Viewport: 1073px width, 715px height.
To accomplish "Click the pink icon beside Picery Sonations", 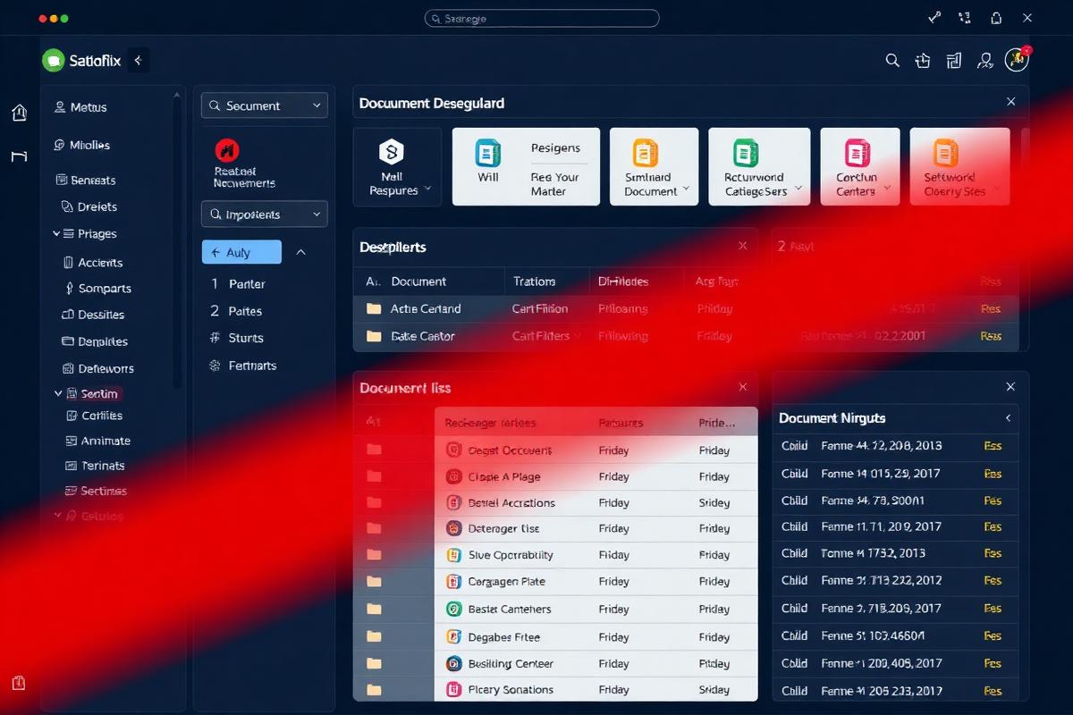I will (452, 690).
